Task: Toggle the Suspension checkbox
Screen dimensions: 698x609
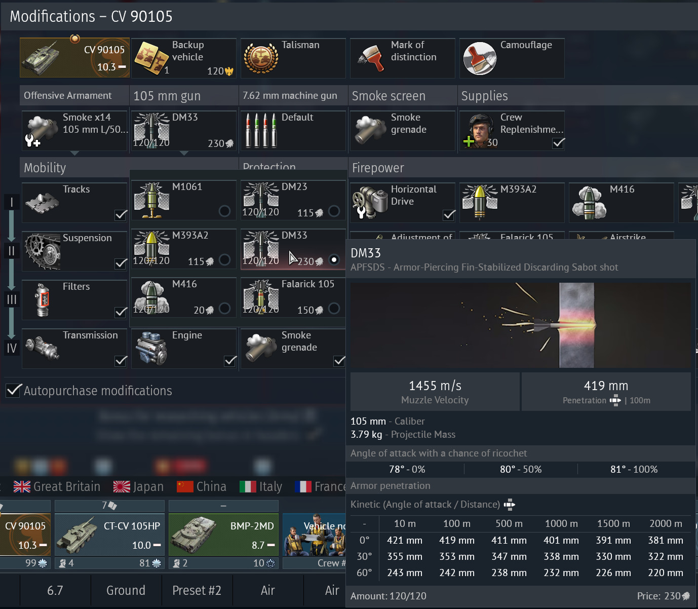Action: click(121, 264)
